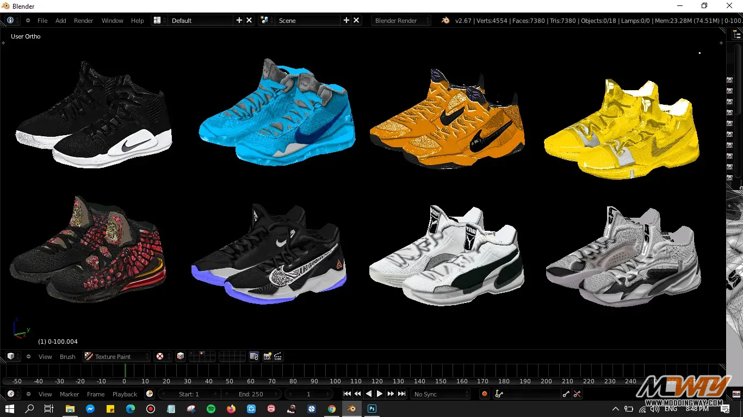Toggle the timeline preview range clock button
Viewport: 743px width, 417px height.
[150, 394]
